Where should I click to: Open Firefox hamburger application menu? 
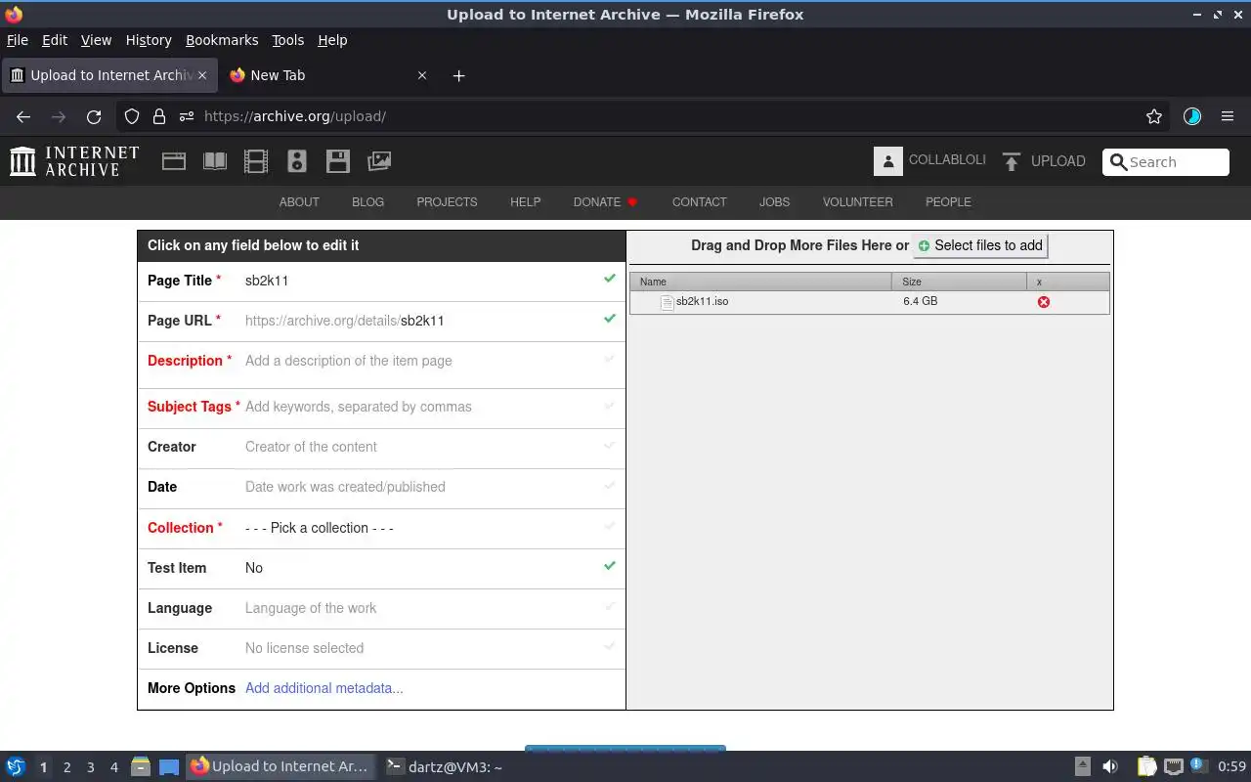click(1228, 116)
